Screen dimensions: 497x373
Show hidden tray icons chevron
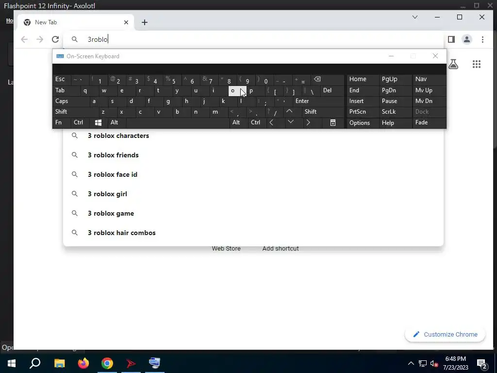(x=411, y=363)
